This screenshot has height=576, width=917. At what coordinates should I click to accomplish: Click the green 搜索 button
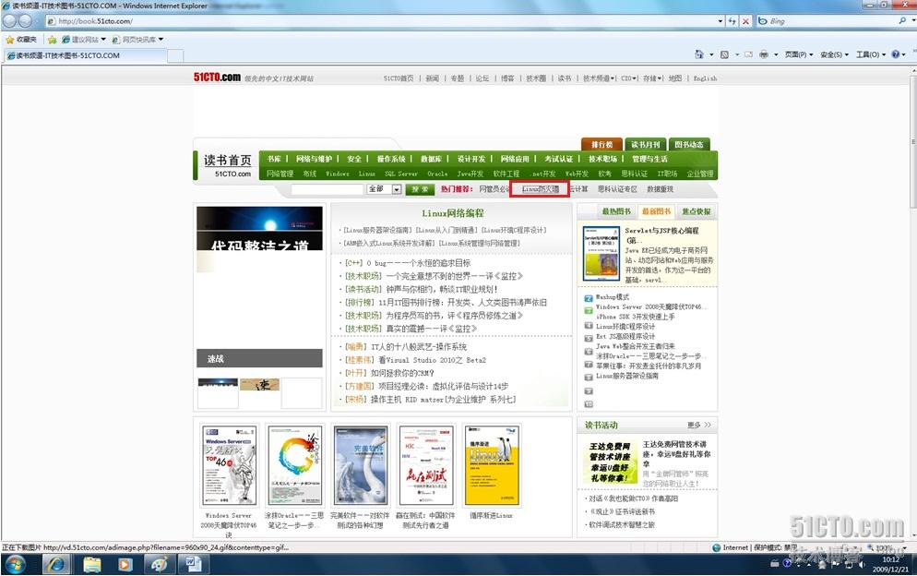click(420, 189)
